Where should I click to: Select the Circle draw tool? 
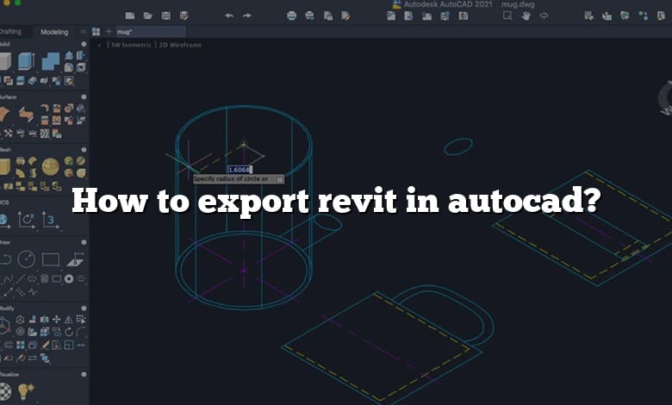[26, 259]
